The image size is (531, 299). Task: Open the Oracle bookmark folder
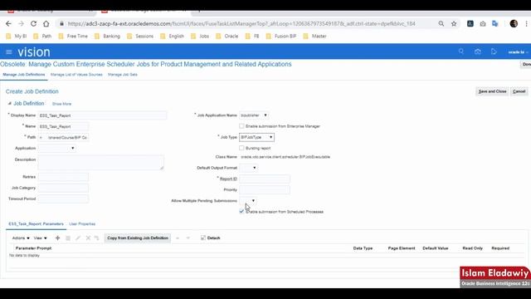click(x=227, y=36)
